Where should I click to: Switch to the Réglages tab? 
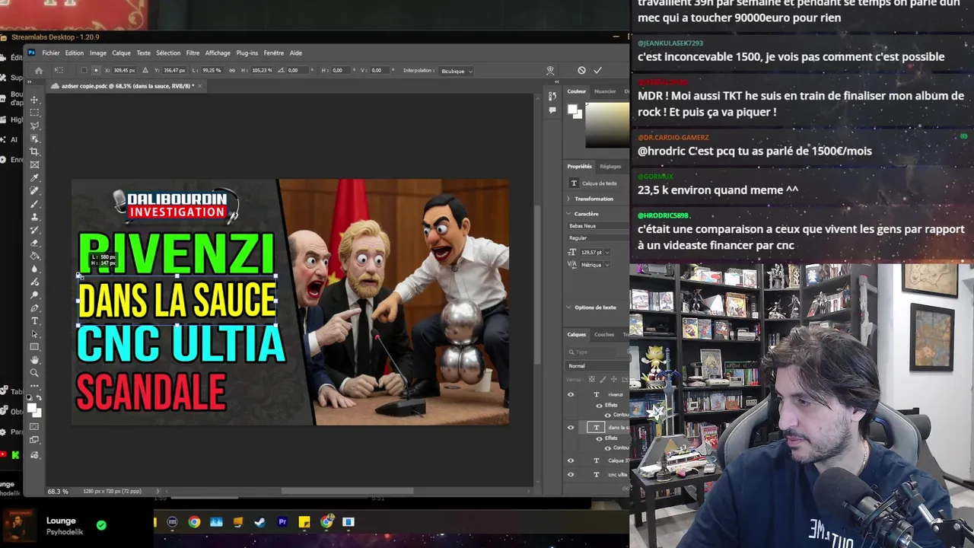[610, 166]
